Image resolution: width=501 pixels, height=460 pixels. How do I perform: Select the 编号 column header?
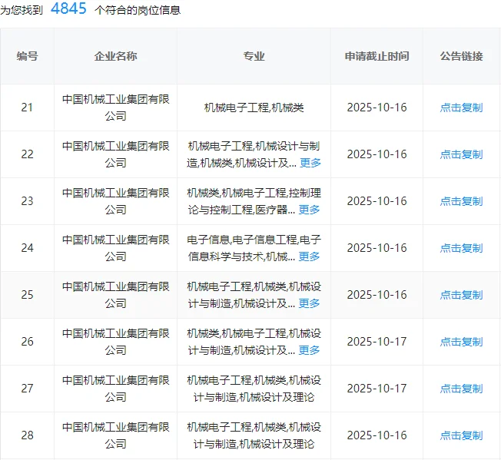click(x=27, y=56)
